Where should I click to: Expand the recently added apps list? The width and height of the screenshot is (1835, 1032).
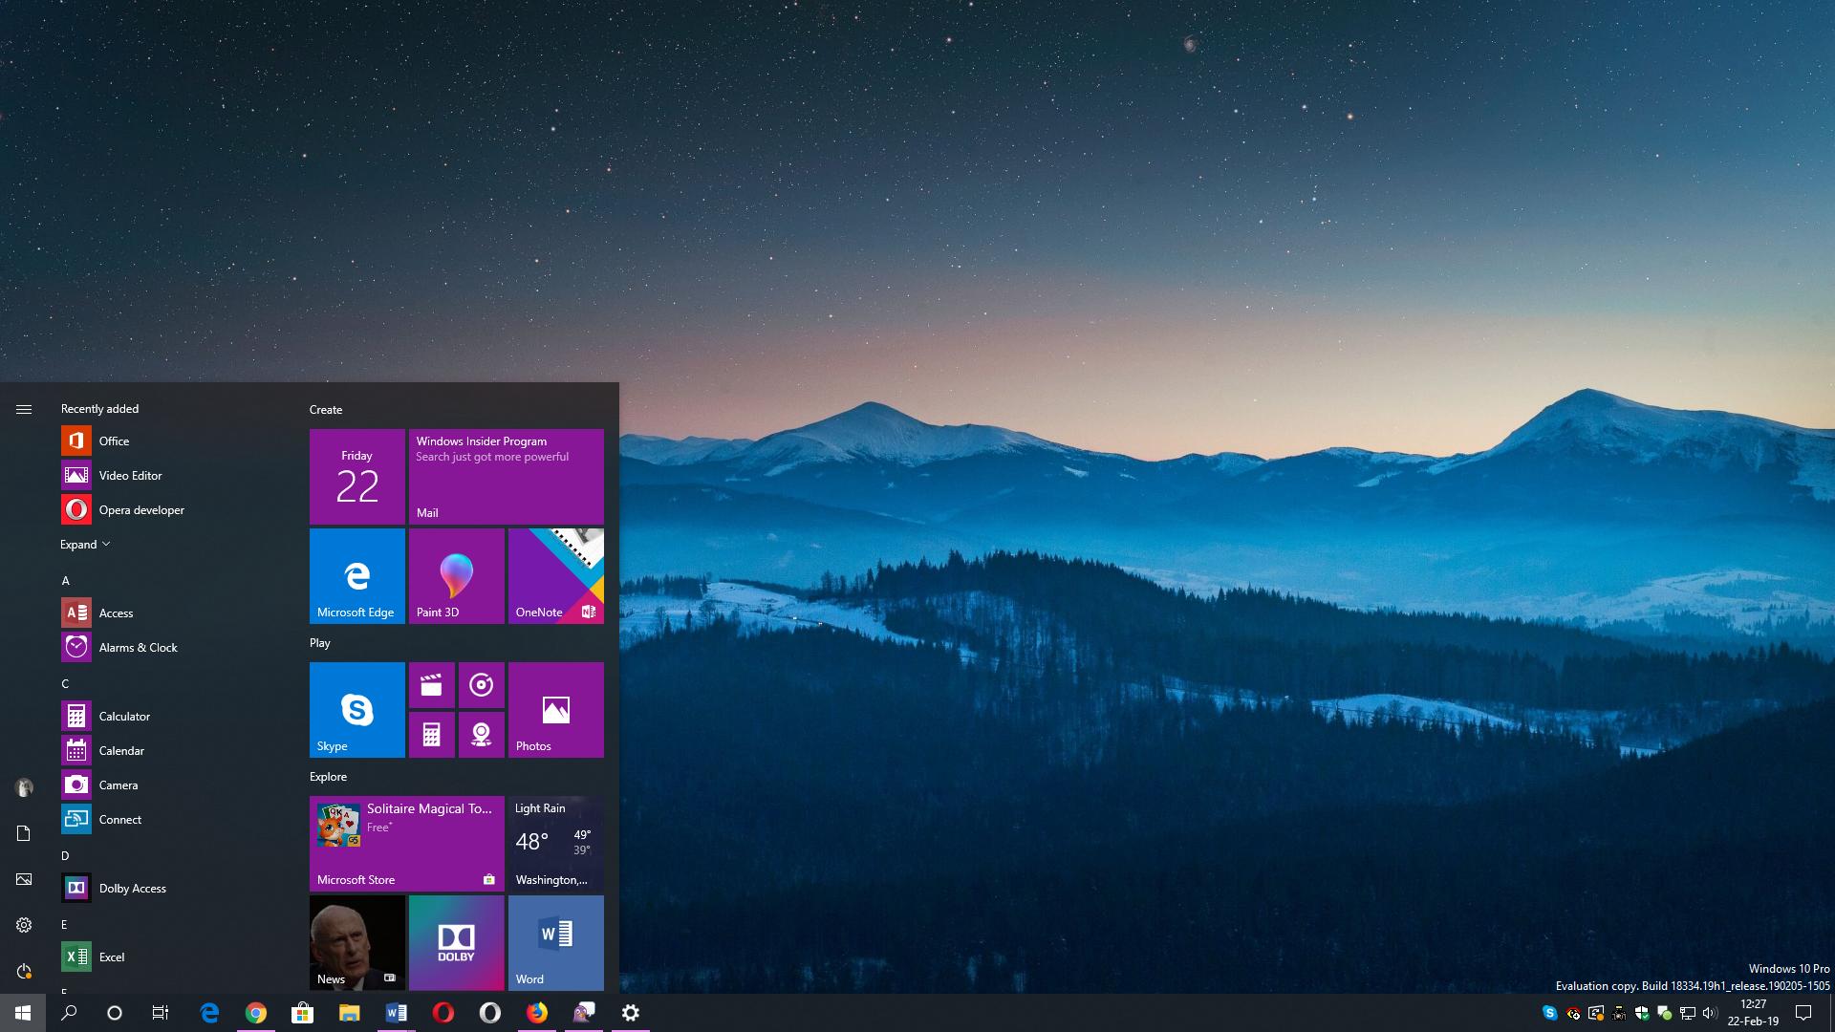coord(83,543)
